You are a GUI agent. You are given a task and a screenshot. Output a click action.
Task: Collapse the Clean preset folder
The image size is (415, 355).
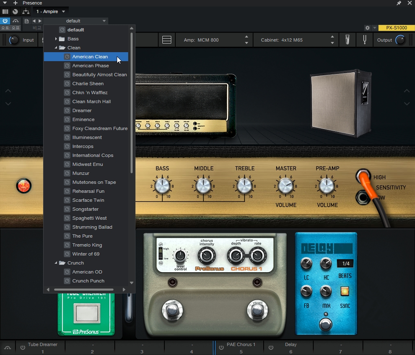click(56, 48)
